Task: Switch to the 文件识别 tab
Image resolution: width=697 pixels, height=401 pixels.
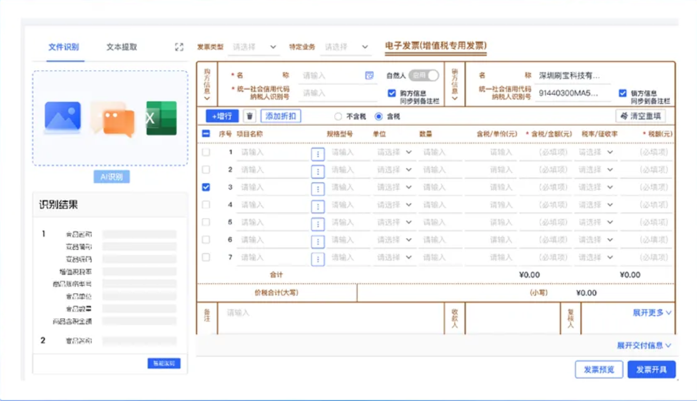Action: click(x=63, y=47)
